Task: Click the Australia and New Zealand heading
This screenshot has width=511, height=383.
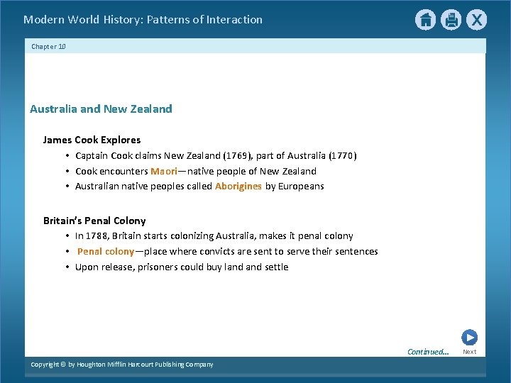Action: click(101, 109)
